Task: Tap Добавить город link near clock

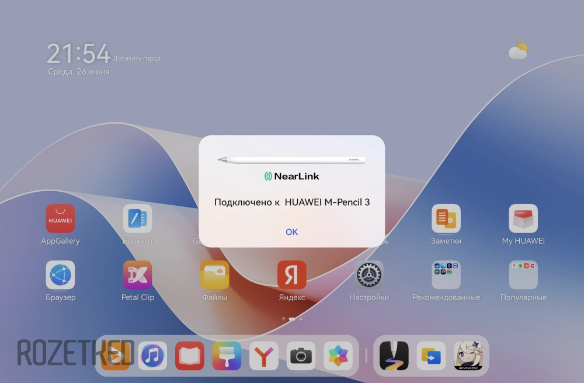Action: 137,58
